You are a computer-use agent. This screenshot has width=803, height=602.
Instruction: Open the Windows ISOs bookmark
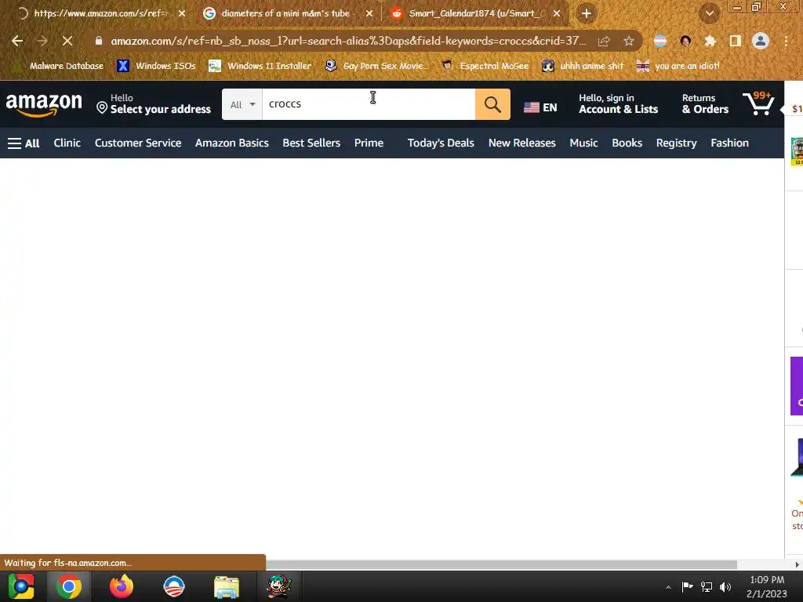point(157,66)
